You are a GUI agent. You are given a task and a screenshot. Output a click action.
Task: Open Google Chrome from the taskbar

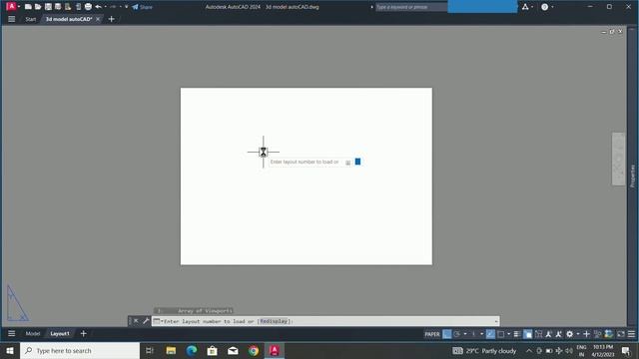[254, 350]
